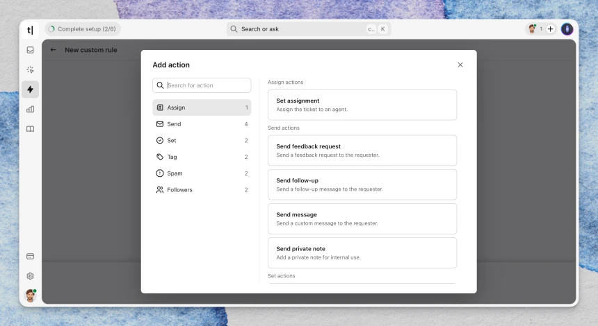Click the magnifier icon in global search

234,29
